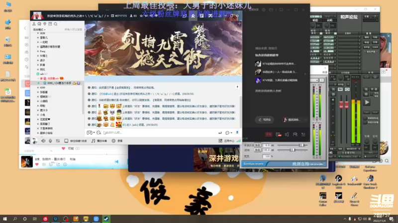Expand the arrow right of recommended playlists

[x=305, y=74]
